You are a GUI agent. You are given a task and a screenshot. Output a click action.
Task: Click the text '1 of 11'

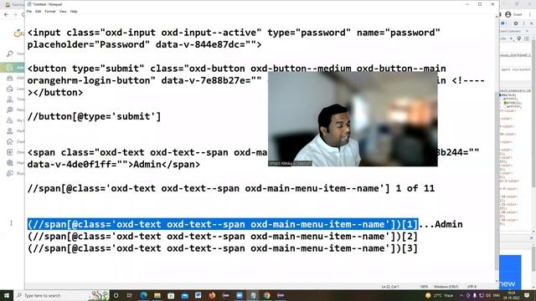[x=415, y=188]
